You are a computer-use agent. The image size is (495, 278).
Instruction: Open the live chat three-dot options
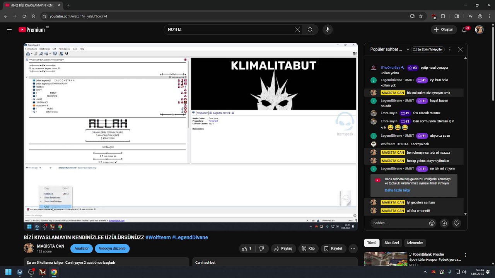coord(450,49)
